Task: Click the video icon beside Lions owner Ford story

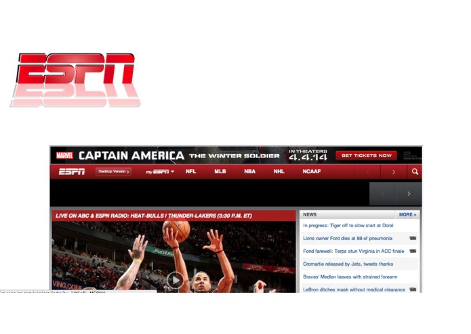Action: (x=413, y=238)
